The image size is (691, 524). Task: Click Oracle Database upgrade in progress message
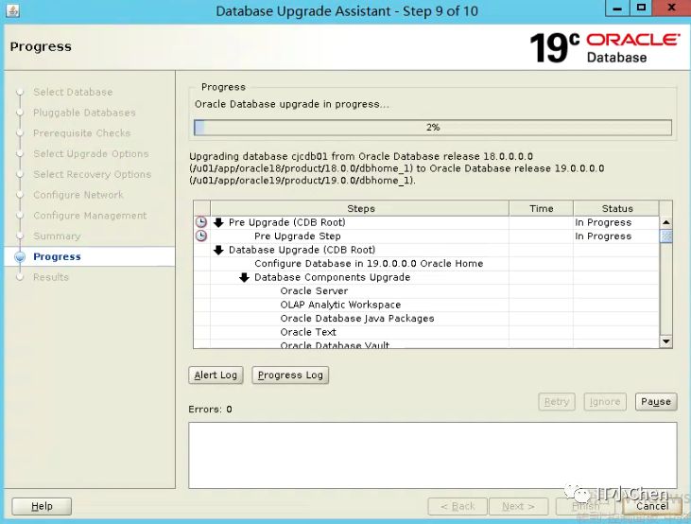pyautogui.click(x=292, y=105)
